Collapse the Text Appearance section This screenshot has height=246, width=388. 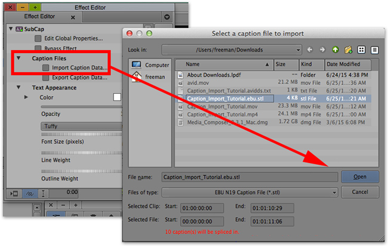click(19, 87)
